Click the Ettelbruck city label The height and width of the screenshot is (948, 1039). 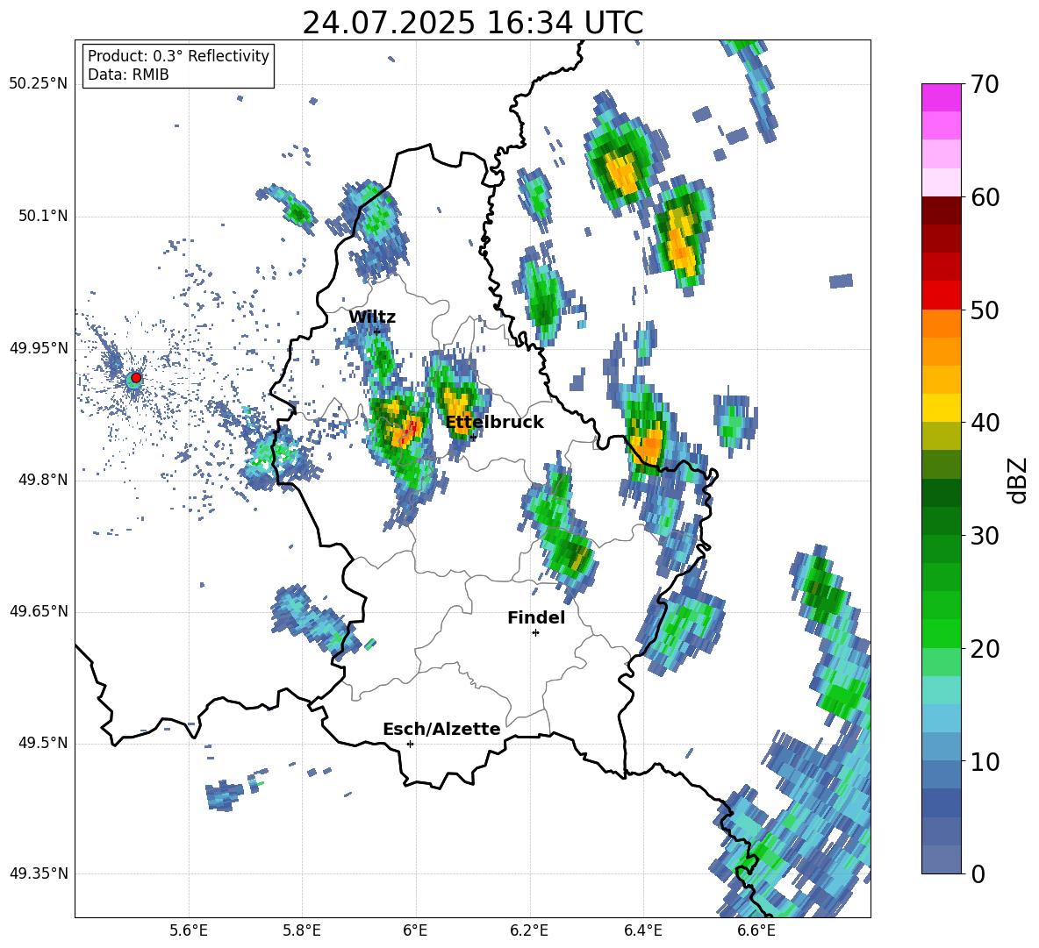[x=494, y=423]
